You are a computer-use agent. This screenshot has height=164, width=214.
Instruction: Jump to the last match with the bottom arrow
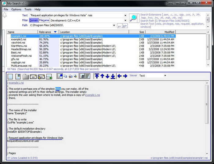click(x=113, y=76)
